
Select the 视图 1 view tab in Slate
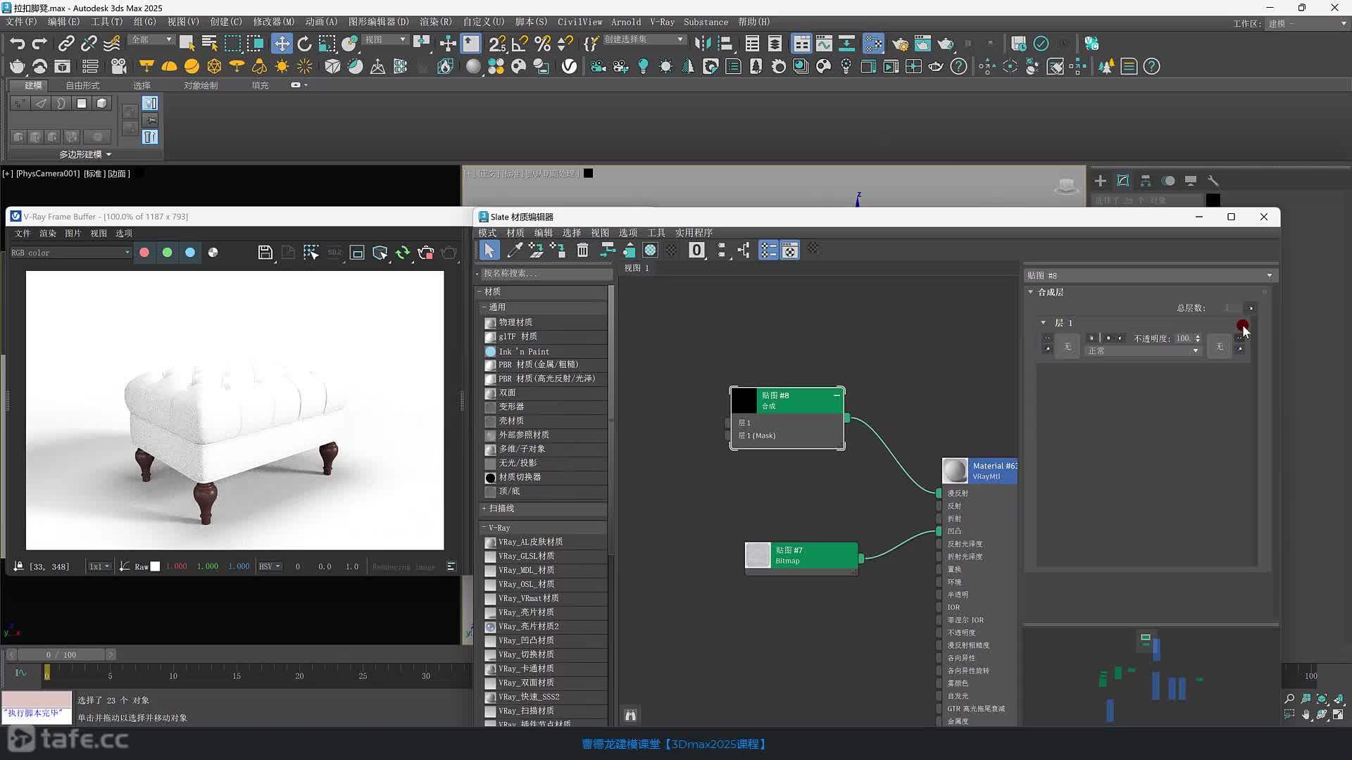pos(637,268)
